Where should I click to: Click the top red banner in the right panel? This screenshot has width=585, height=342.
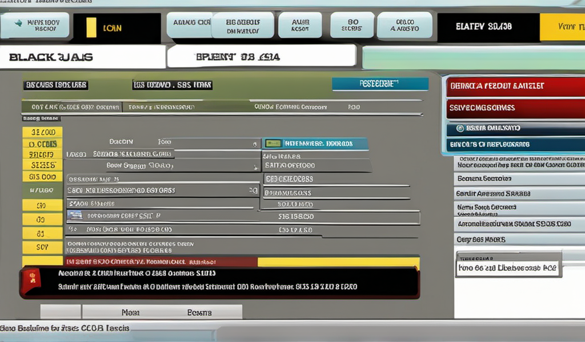point(514,86)
